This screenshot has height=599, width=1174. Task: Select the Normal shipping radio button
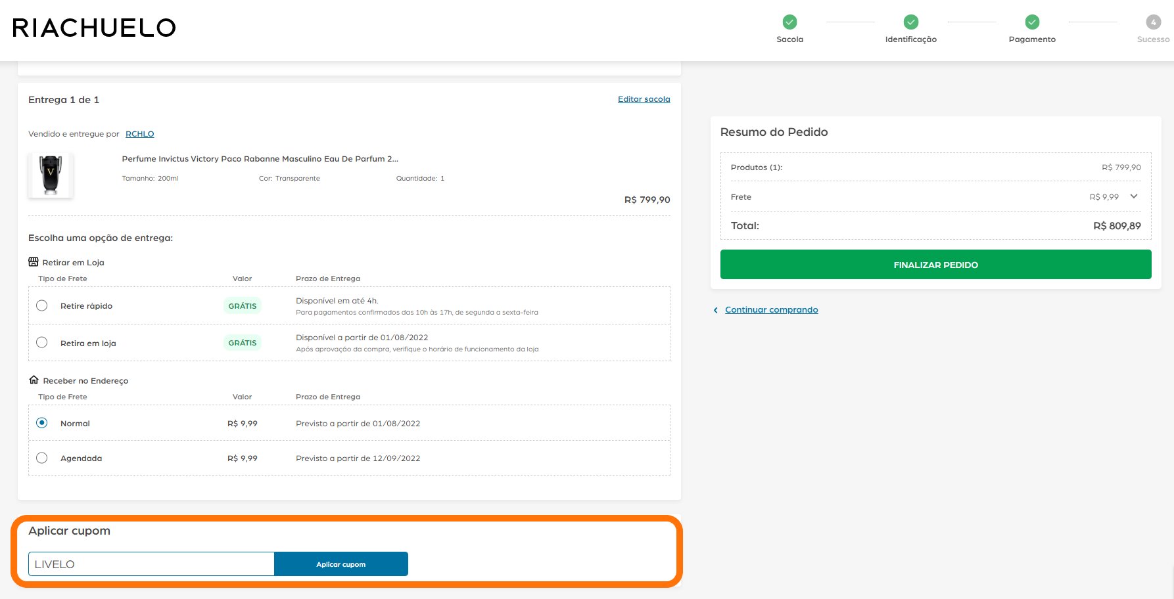(42, 423)
